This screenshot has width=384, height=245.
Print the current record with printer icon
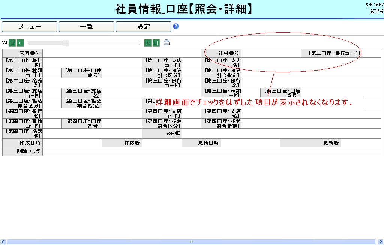point(166,43)
